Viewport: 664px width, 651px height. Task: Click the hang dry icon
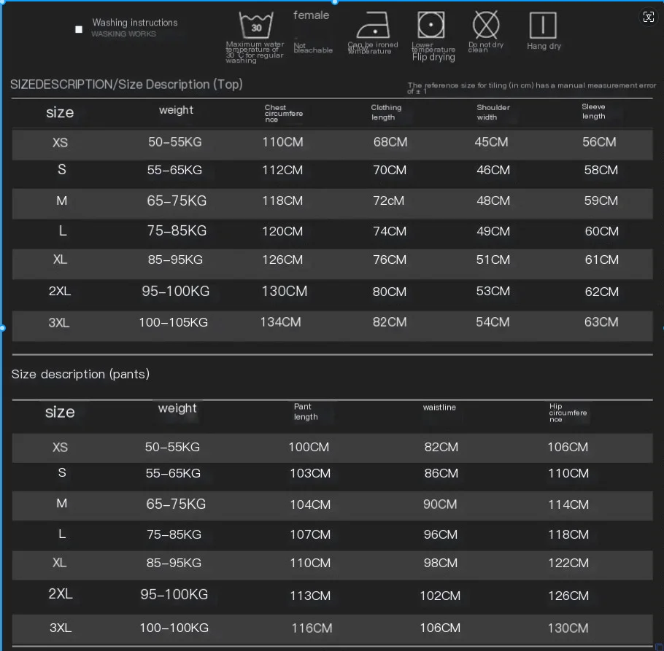coord(542,25)
